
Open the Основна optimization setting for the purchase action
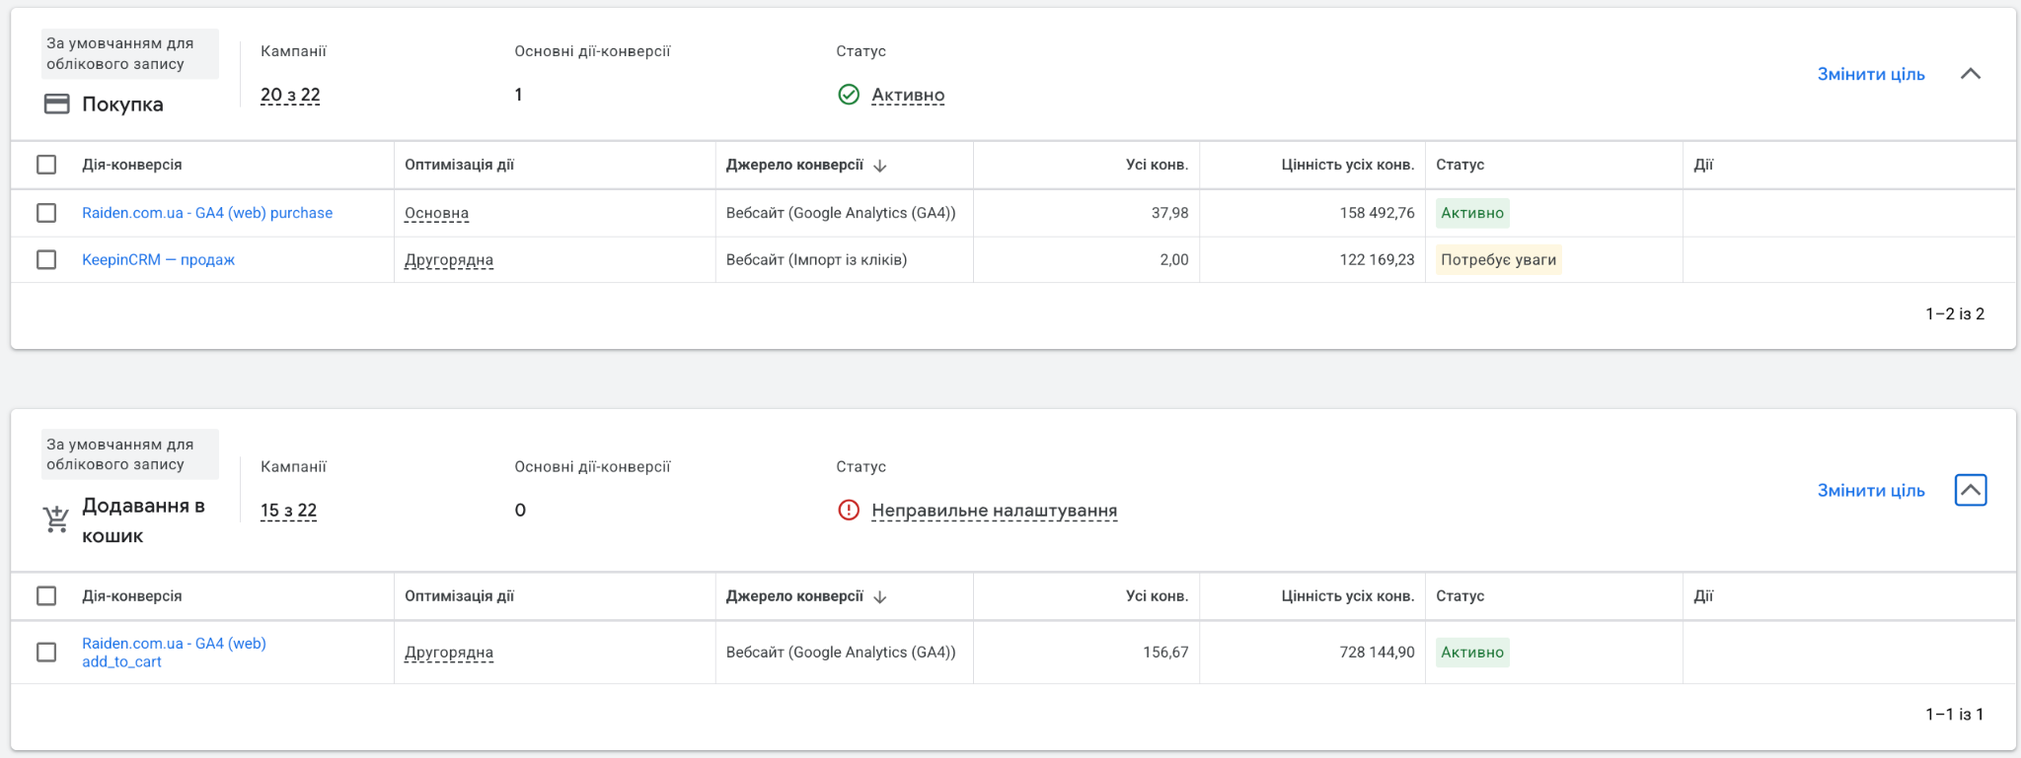(x=436, y=213)
